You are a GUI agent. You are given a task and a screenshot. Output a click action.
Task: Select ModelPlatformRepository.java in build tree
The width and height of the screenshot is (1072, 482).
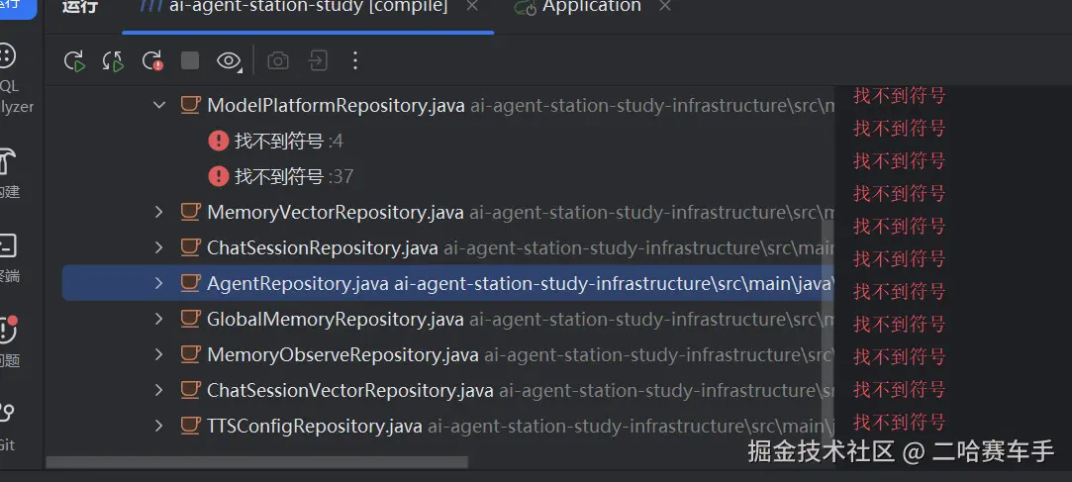pos(447,105)
